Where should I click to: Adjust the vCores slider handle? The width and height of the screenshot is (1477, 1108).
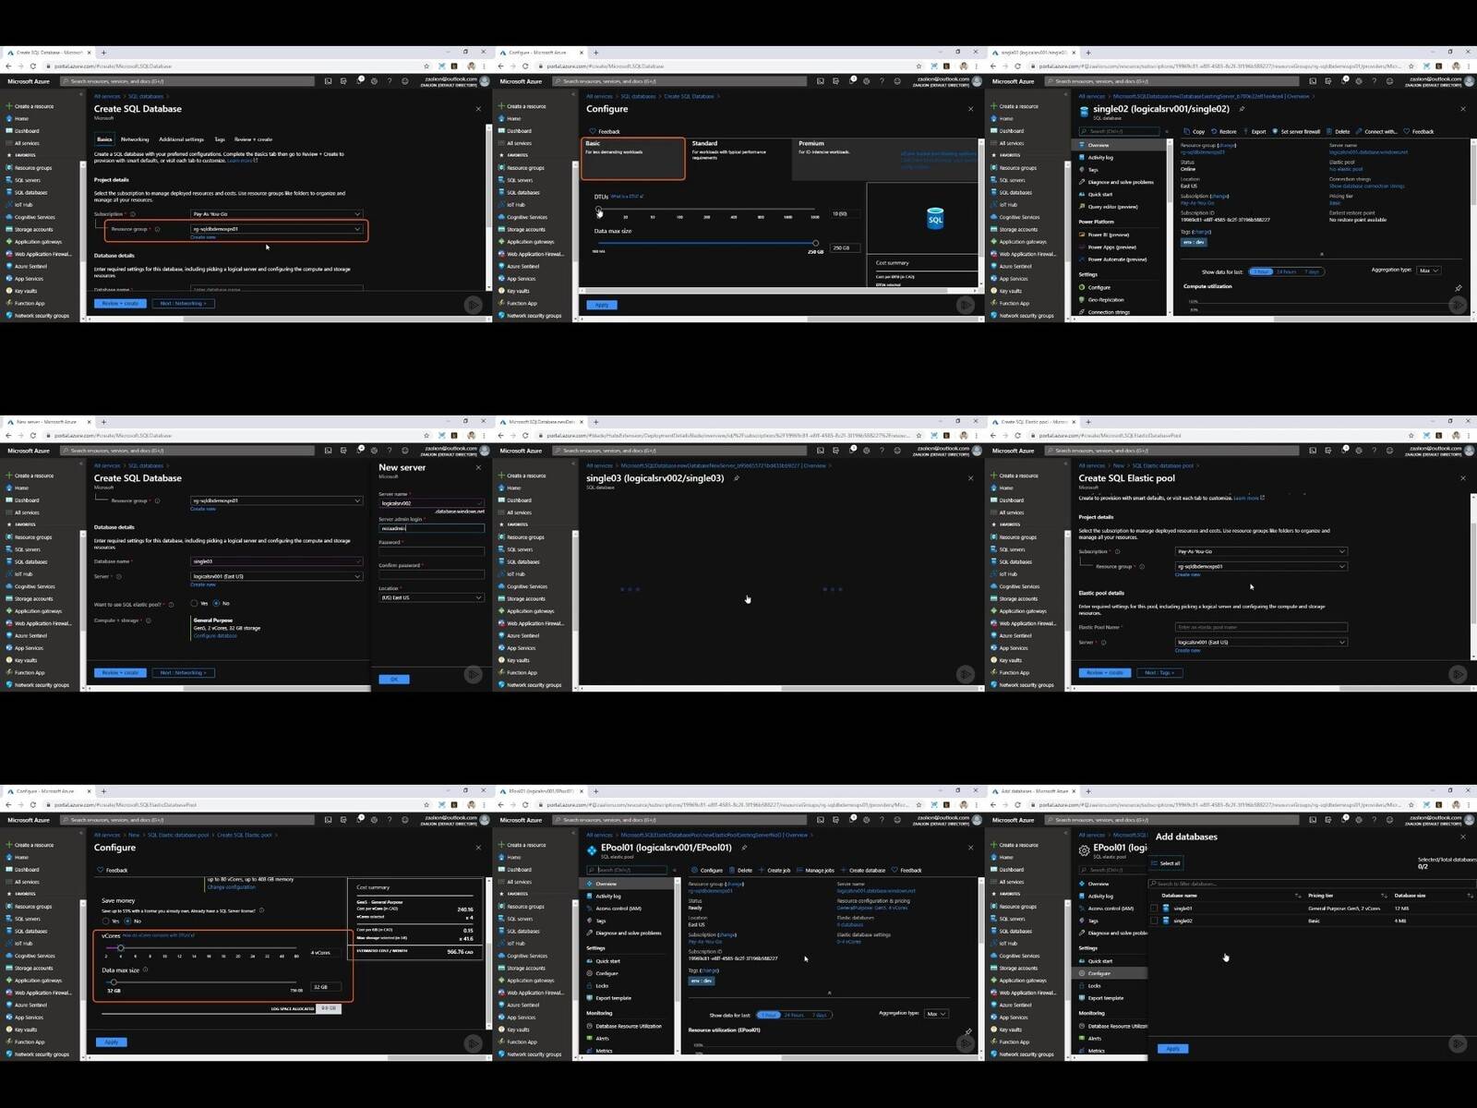point(120,948)
